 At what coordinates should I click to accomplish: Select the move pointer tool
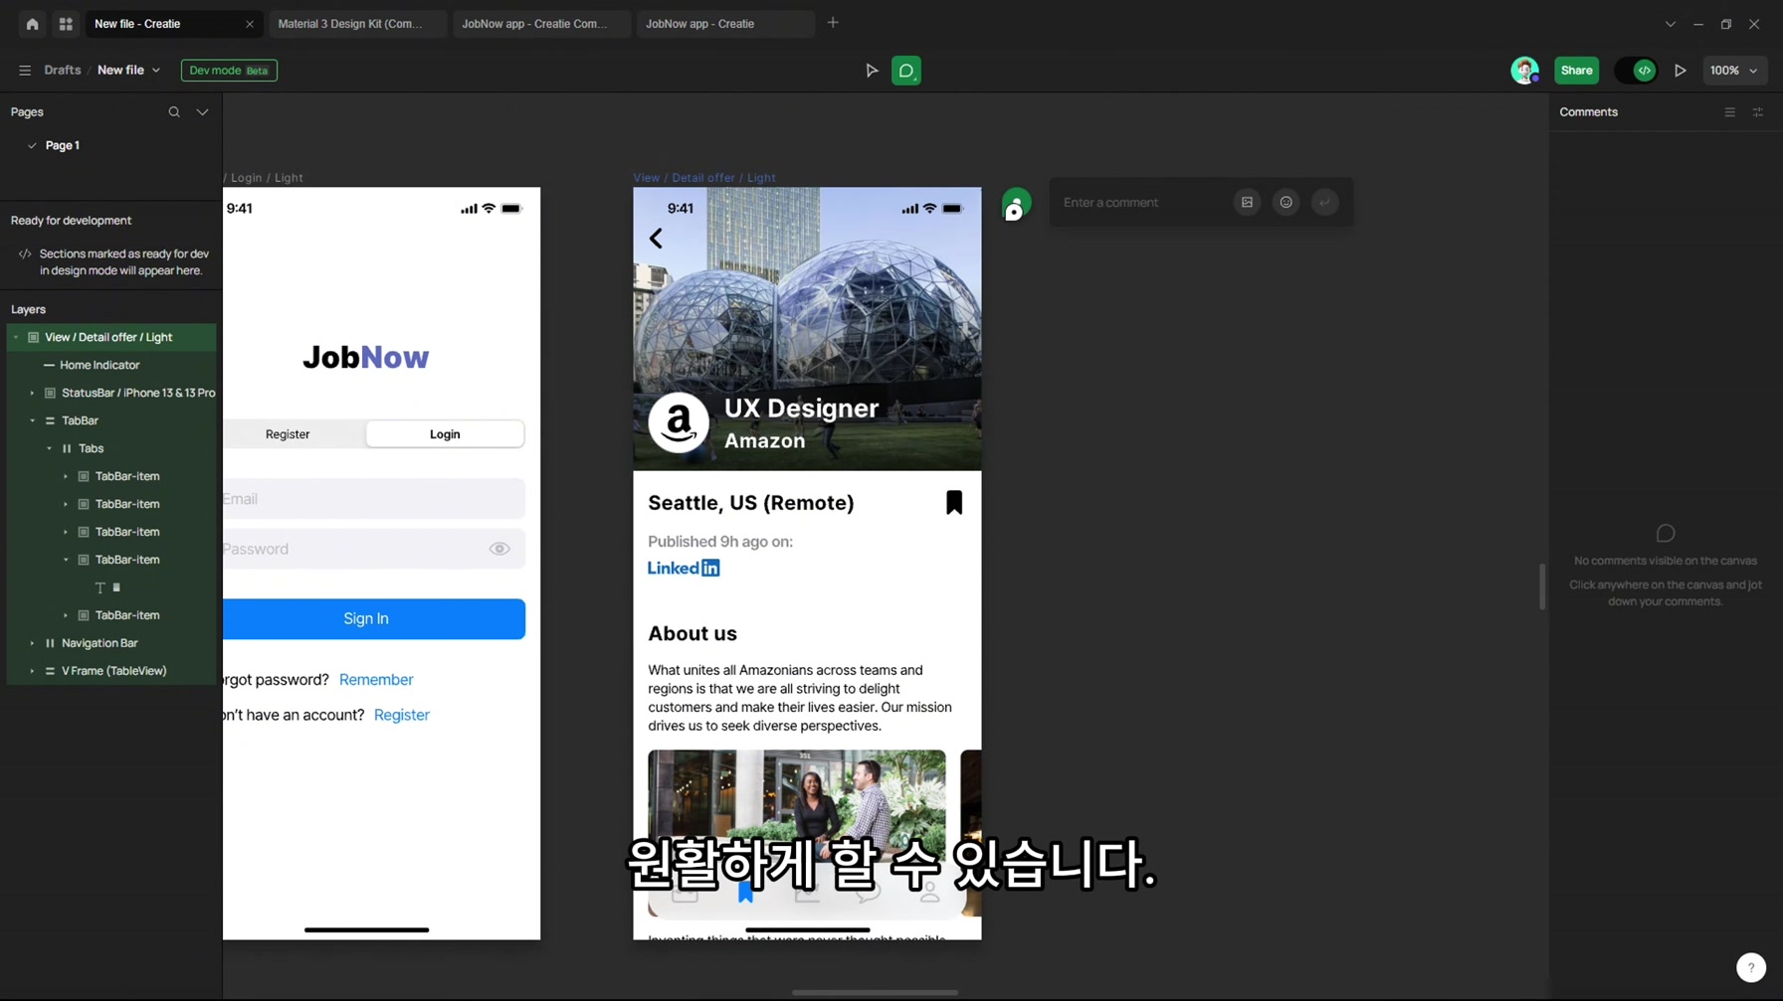pyautogui.click(x=872, y=71)
